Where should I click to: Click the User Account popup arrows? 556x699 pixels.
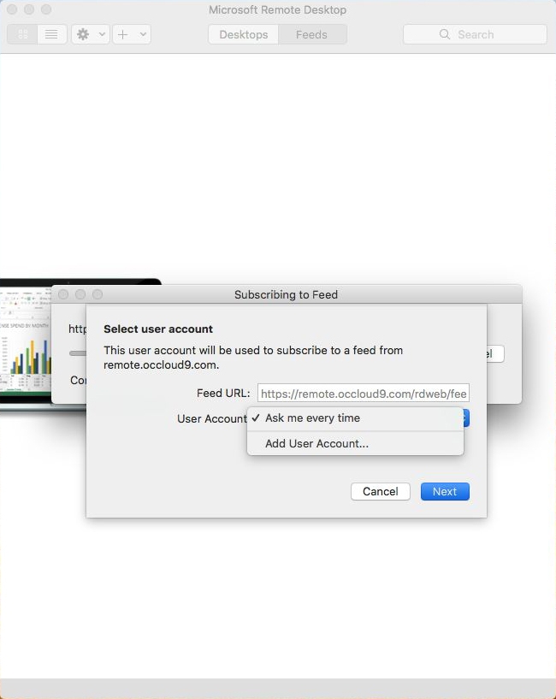465,418
